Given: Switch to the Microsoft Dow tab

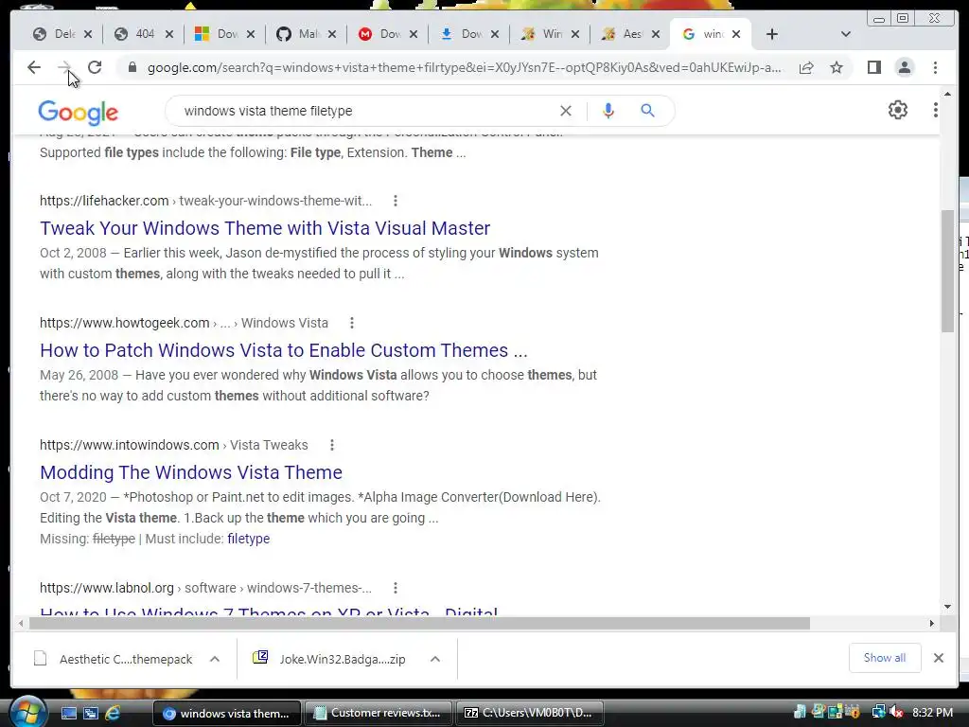Looking at the screenshot, I should [x=217, y=34].
